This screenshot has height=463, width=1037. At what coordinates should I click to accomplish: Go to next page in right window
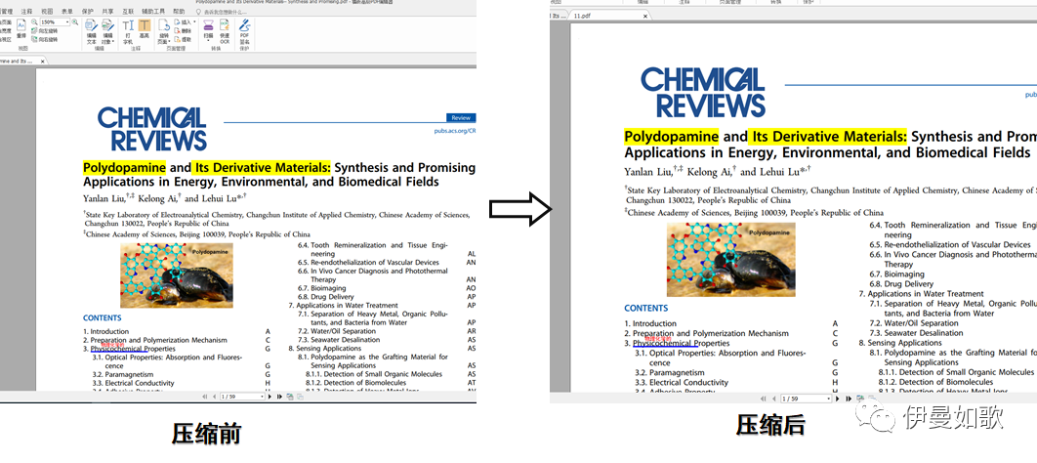(x=837, y=399)
